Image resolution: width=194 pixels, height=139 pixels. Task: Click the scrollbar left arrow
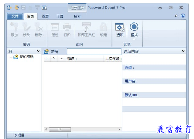(46, 129)
